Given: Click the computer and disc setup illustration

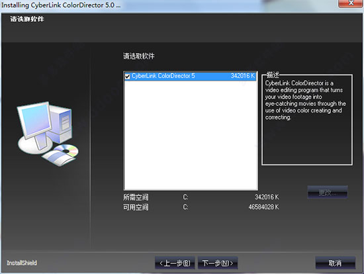Looking at the screenshot, I should [x=48, y=134].
